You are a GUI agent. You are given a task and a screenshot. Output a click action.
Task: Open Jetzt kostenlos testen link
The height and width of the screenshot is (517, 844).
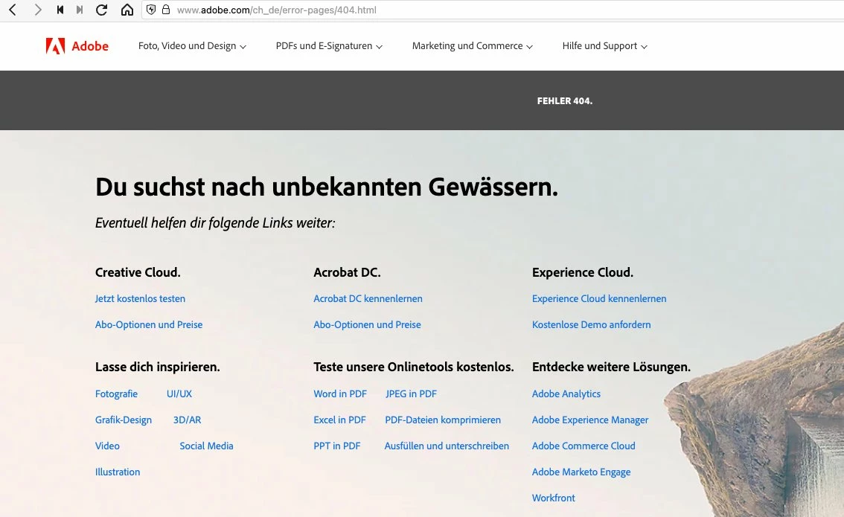pyautogui.click(x=140, y=298)
